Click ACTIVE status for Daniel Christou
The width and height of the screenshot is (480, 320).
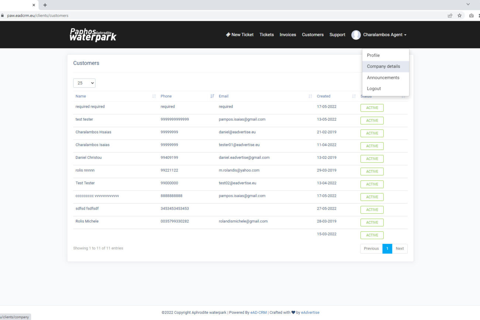(372, 159)
